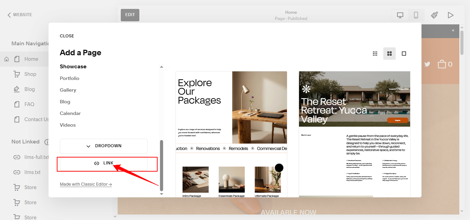Open llms.txt in Not Linked
Viewport: 470px width, 220px height.
(x=32, y=172)
